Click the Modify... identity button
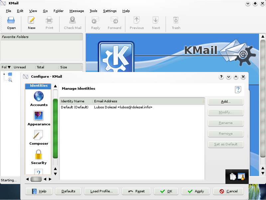 tap(226, 112)
